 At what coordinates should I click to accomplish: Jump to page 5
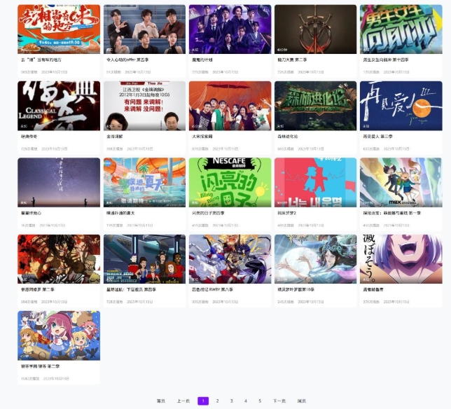259,401
